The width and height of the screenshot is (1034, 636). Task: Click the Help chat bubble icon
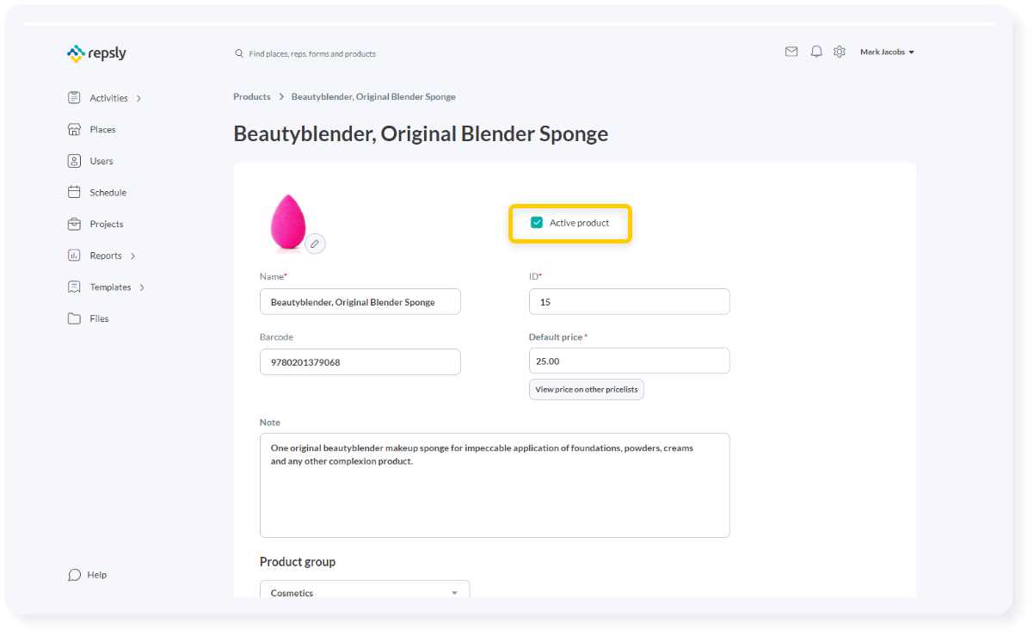click(x=74, y=575)
